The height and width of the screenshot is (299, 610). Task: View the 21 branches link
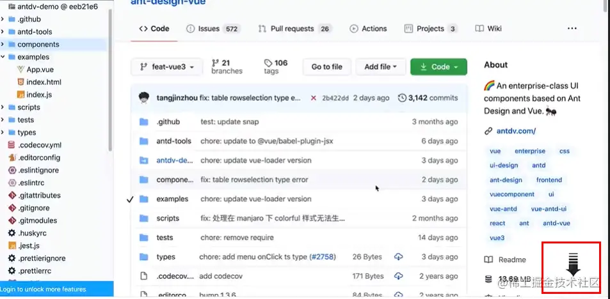[227, 67]
